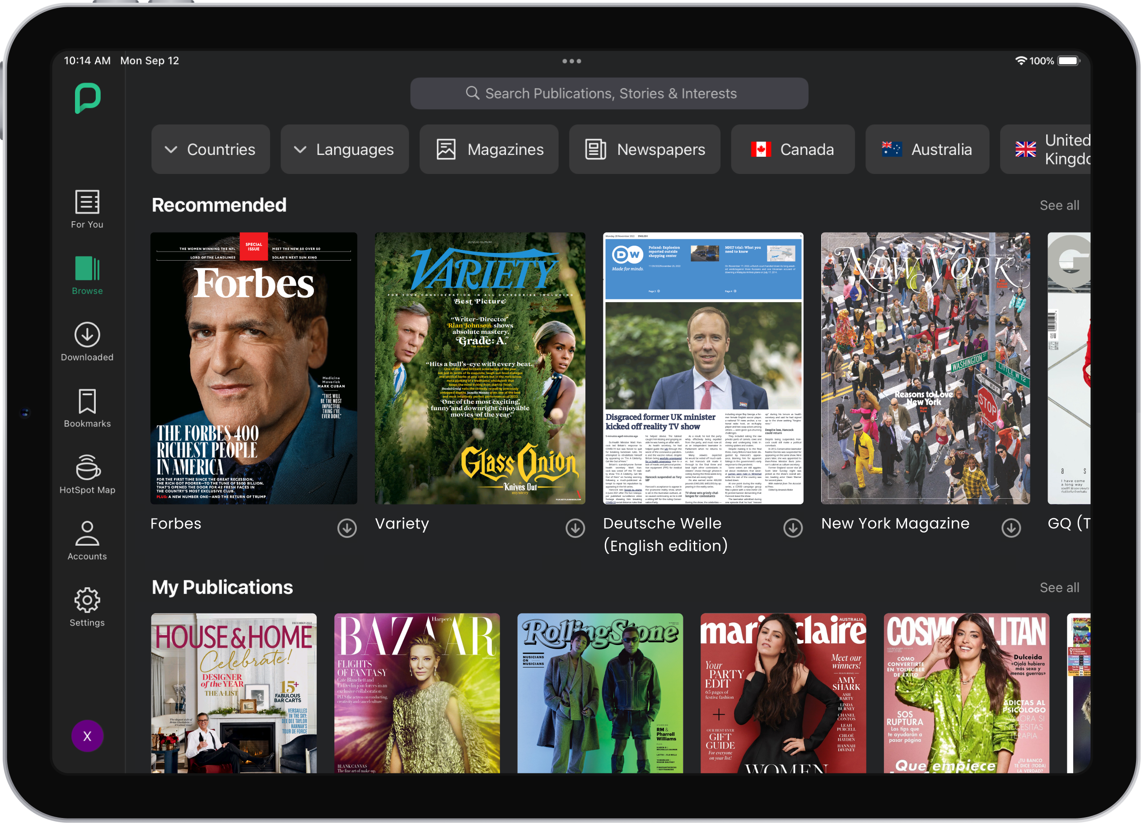Open the PressReader logo home

[88, 98]
